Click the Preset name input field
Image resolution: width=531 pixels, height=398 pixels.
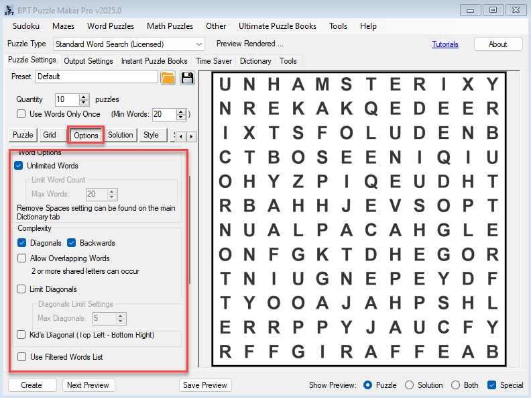pyautogui.click(x=97, y=77)
